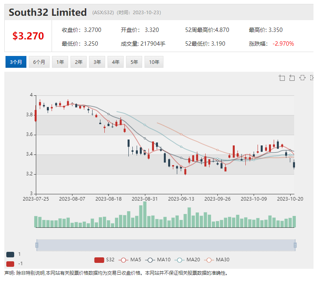
Task: Choose the 2年 period button
Action: click(79, 62)
